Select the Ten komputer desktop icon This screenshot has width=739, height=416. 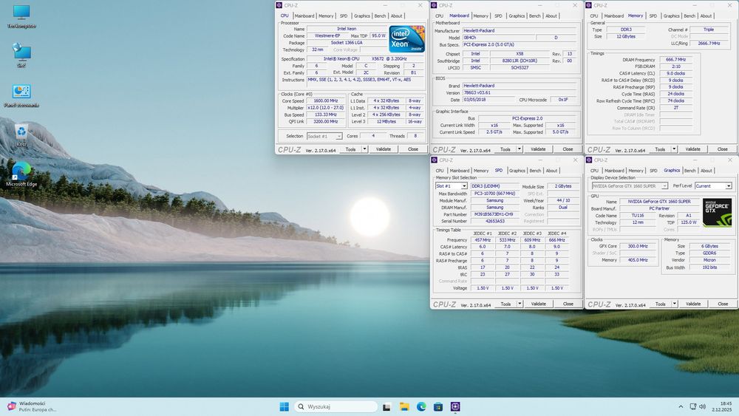point(21,13)
